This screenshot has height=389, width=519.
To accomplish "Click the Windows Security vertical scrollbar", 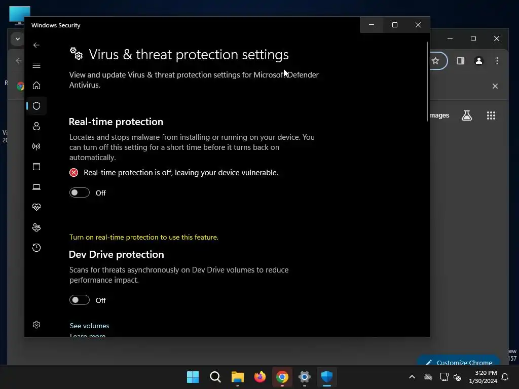I will [x=427, y=82].
